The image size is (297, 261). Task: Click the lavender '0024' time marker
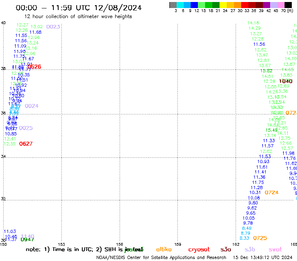click(31, 106)
